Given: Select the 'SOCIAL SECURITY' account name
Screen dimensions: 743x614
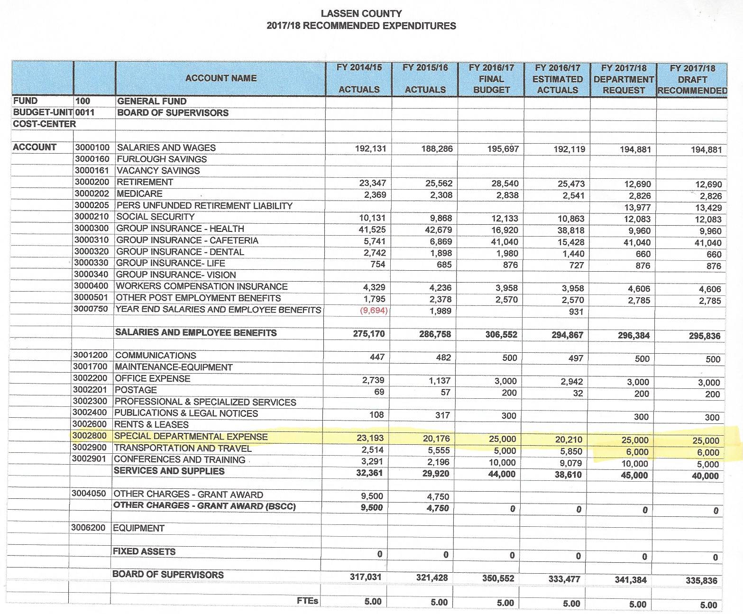Looking at the screenshot, I should (155, 217).
